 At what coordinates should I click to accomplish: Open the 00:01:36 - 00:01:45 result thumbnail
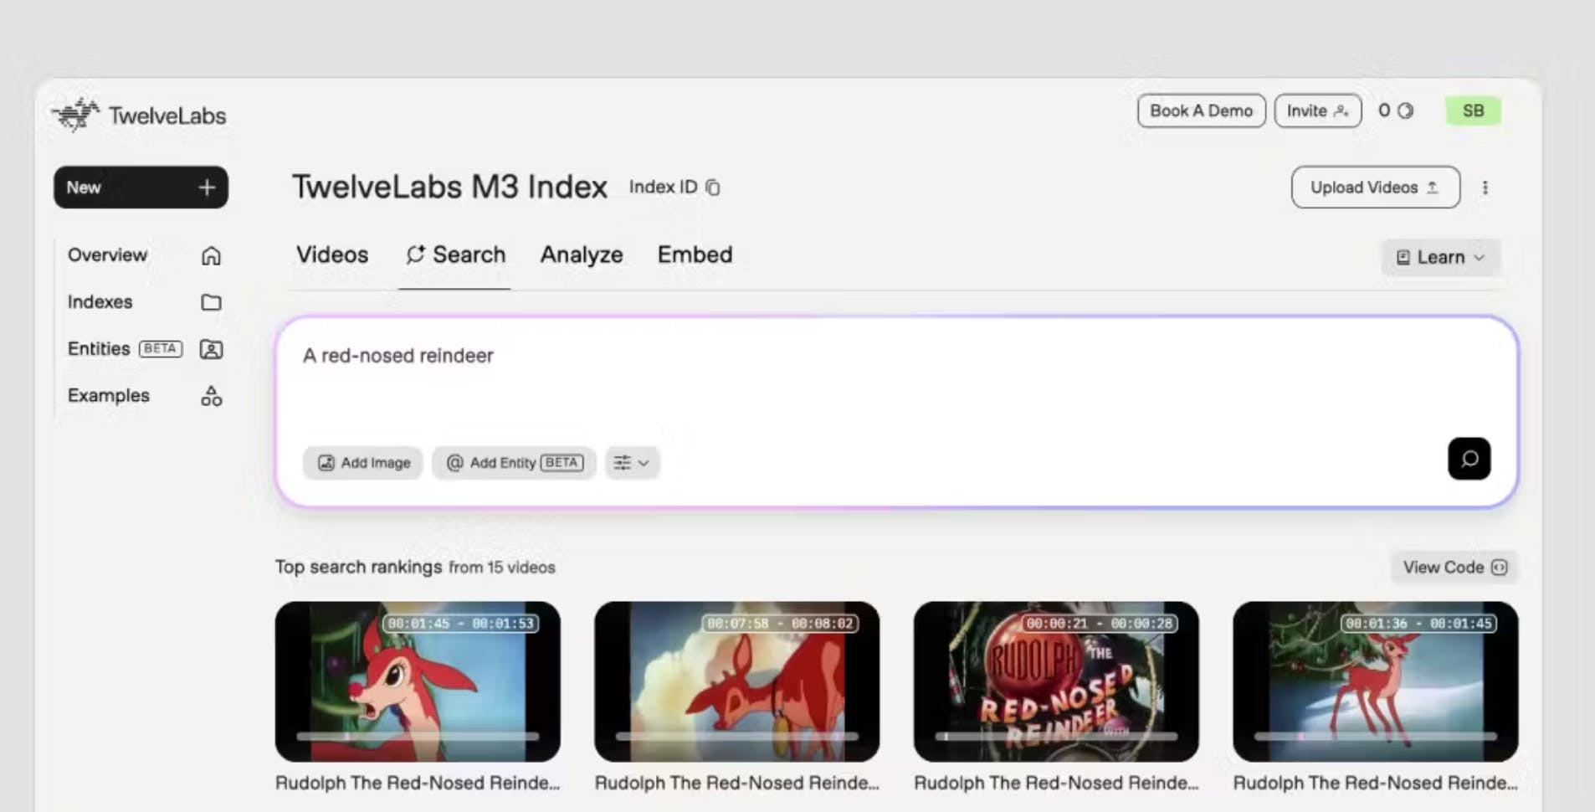click(x=1376, y=681)
